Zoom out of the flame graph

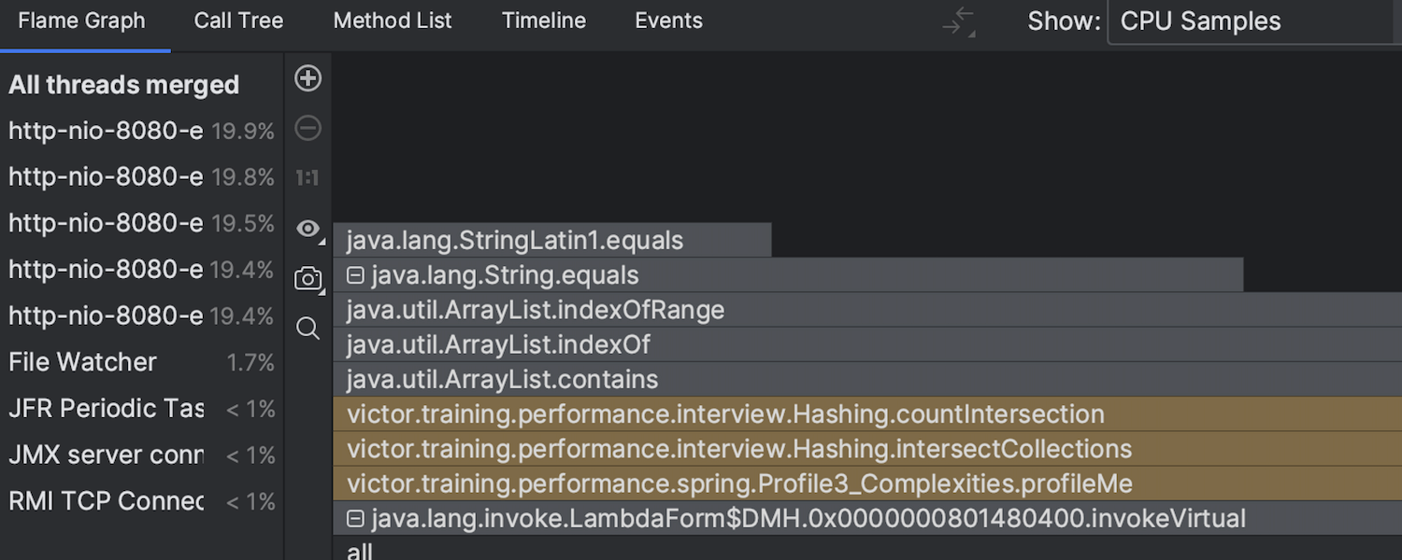(308, 128)
